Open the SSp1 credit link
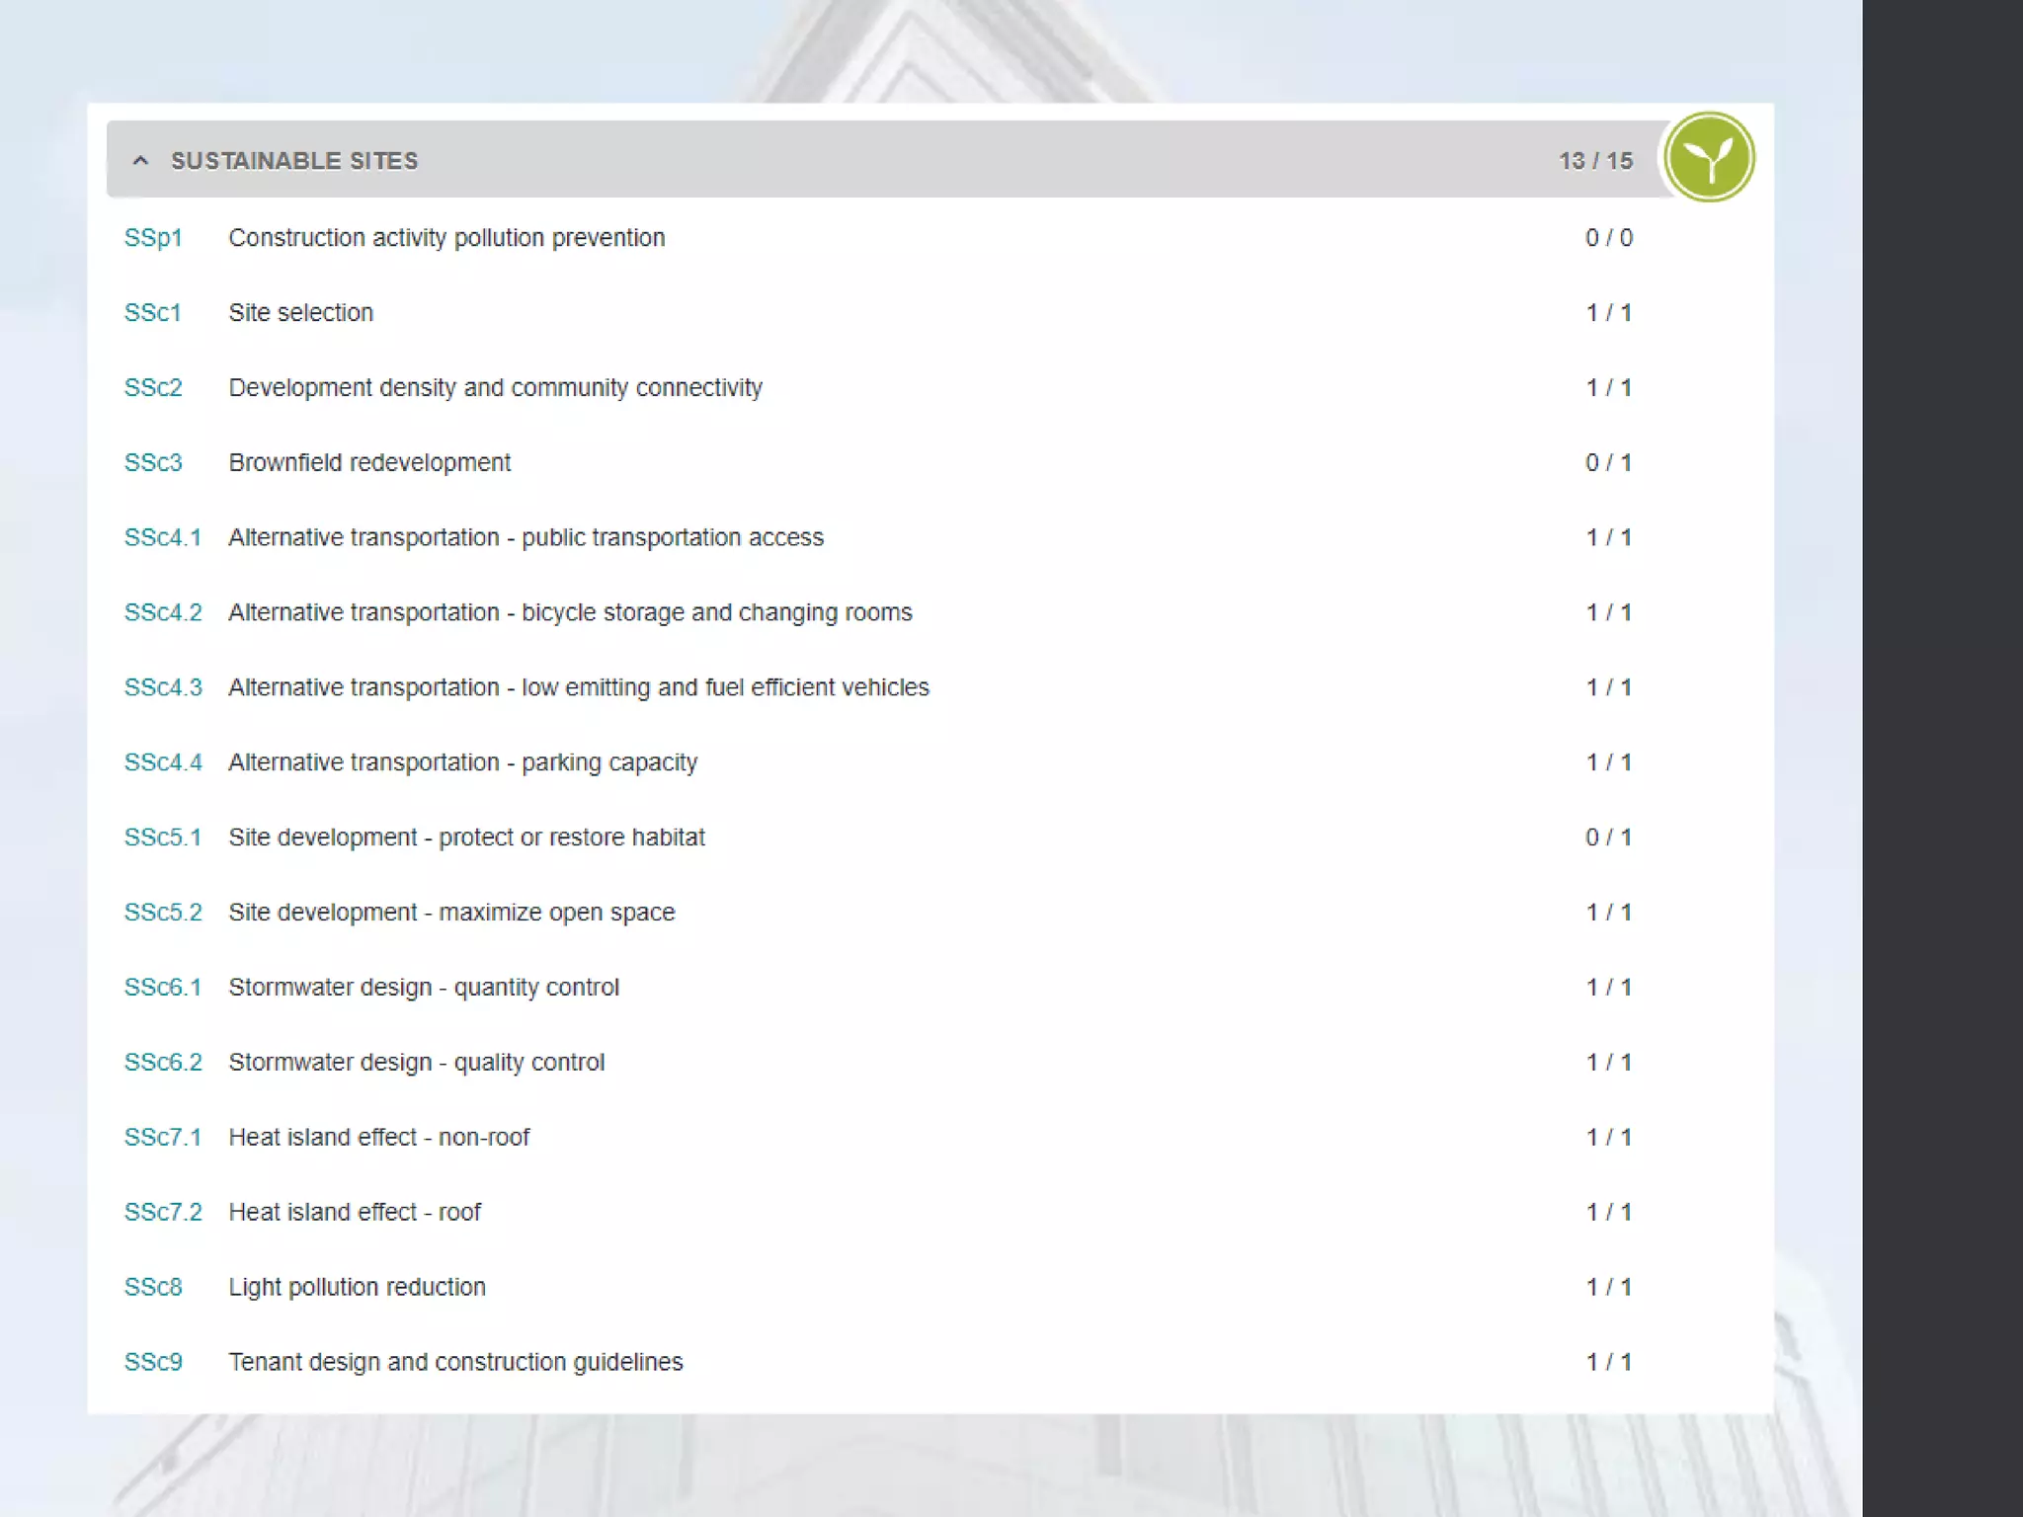 (153, 238)
